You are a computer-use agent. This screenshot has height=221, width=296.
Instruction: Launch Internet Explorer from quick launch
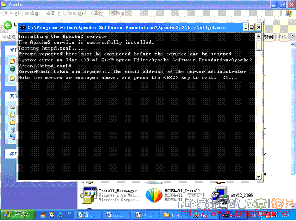[60, 215]
